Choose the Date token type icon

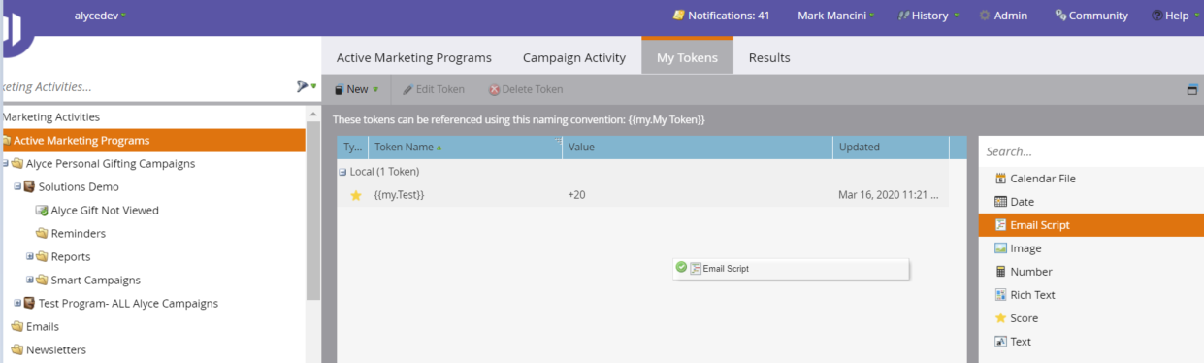click(1000, 202)
